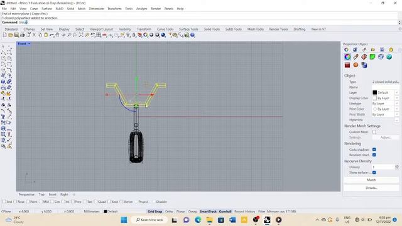
Task: Click the Paste clipboard icon
Action: tap(46, 35)
